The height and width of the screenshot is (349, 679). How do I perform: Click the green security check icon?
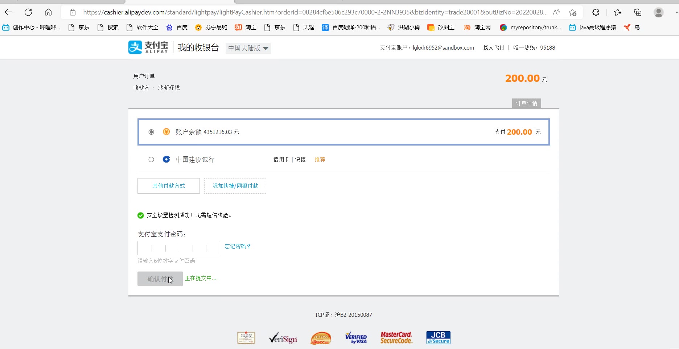click(141, 215)
